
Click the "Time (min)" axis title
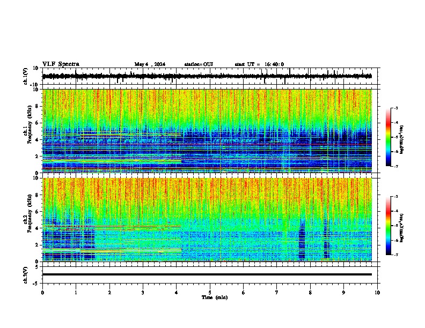click(215, 297)
